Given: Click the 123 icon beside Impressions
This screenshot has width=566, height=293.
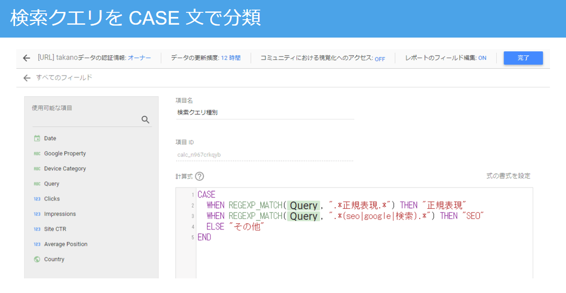Looking at the screenshot, I should 37,214.
